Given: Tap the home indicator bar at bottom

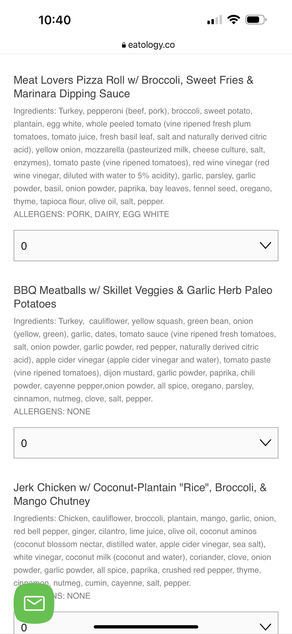Looking at the screenshot, I should [x=146, y=627].
